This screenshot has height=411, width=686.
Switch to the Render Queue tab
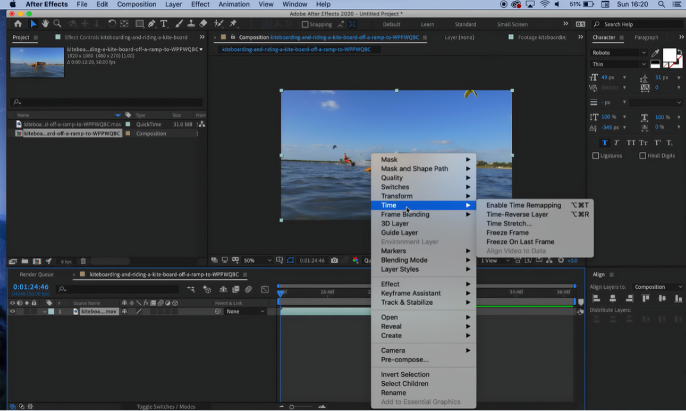37,275
